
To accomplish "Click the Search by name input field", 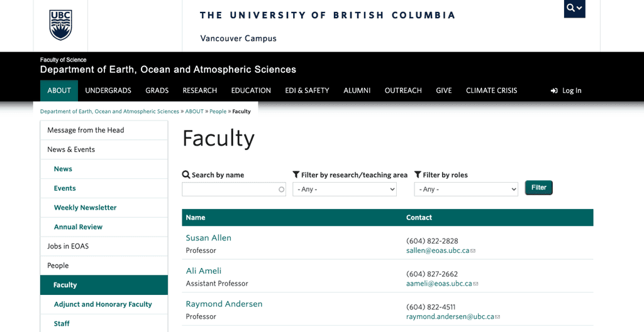I will pos(234,190).
